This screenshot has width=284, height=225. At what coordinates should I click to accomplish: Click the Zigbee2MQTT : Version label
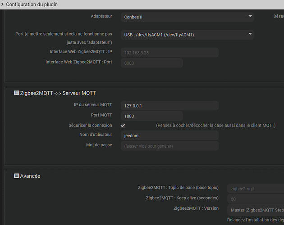(196, 208)
